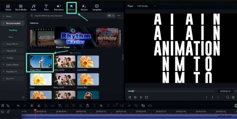The height and width of the screenshot is (119, 237).
Task: Click the undo arrow in timeline toolbar
Action: (x=18, y=105)
